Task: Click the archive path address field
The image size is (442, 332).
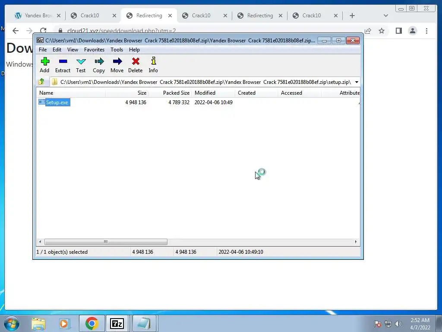Action: pos(205,82)
